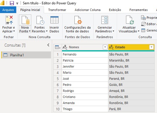The height and width of the screenshot is (113, 157).
Task: Click the cell 'Jennifer'
Action: [x=85, y=67]
